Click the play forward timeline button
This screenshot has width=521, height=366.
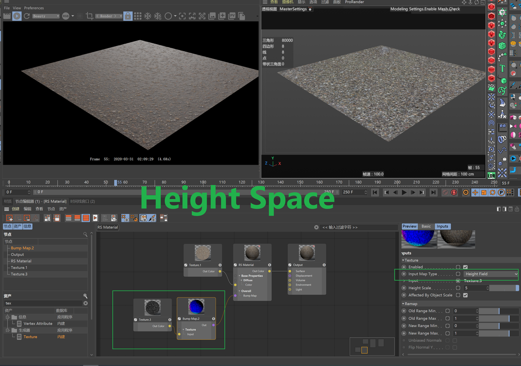click(404, 192)
